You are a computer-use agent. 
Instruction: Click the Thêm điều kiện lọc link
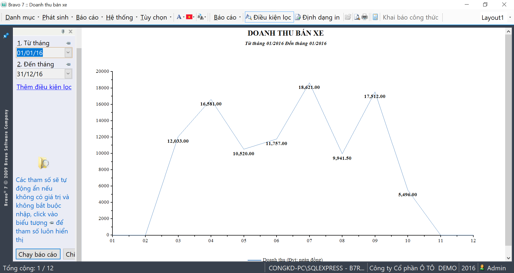(44, 87)
